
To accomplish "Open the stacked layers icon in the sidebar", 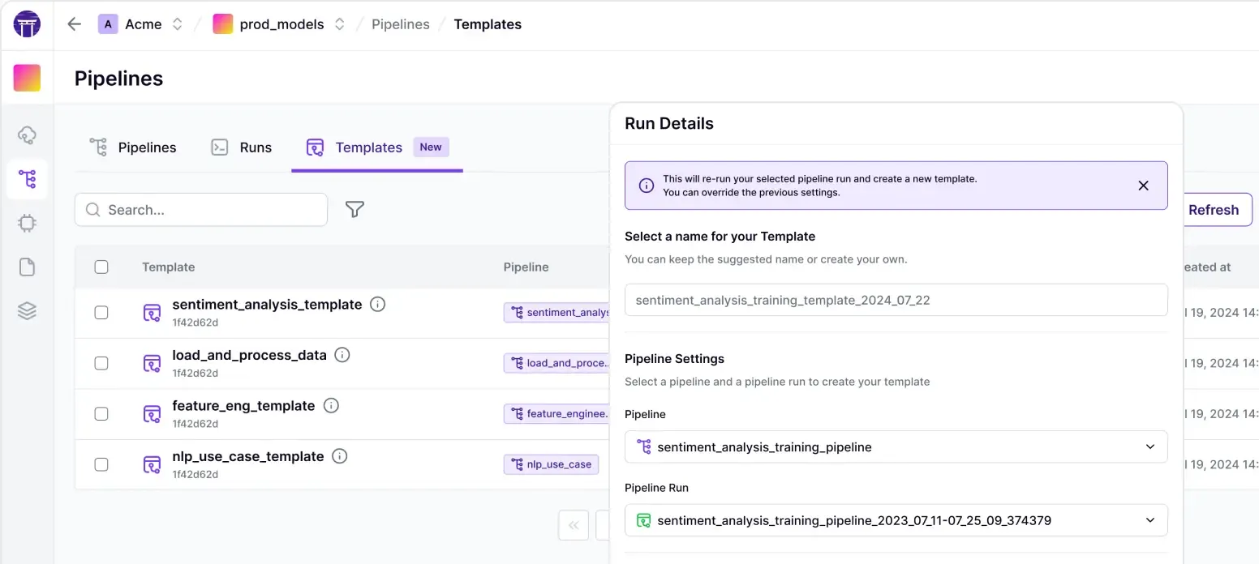I will pyautogui.click(x=27, y=310).
